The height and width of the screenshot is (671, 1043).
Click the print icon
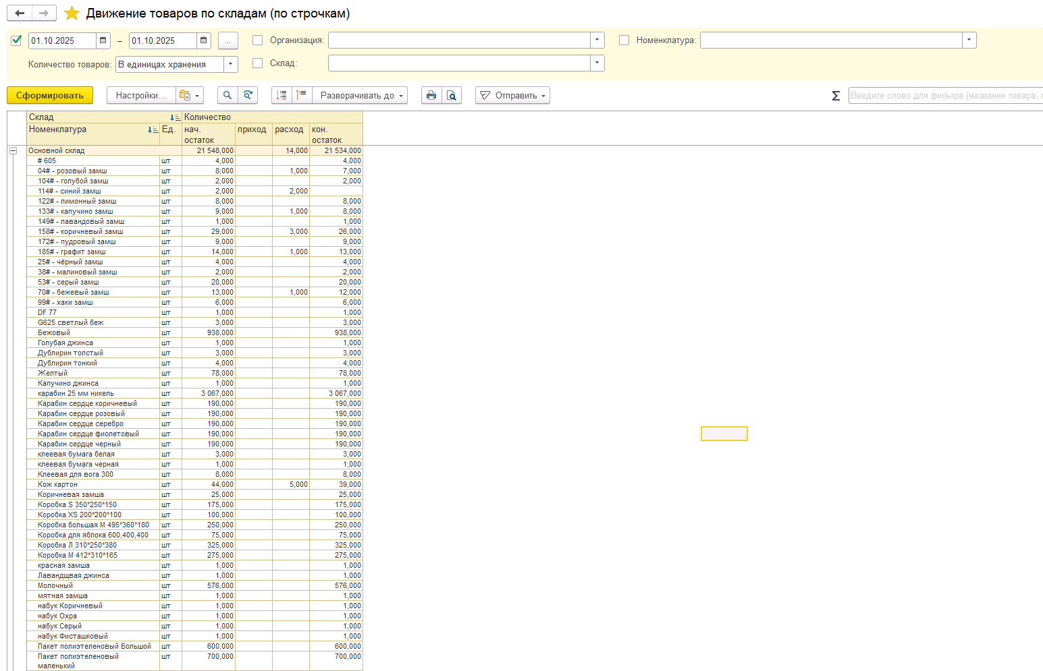[x=431, y=96]
